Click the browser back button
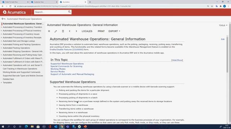This screenshot has width=231, height=129. [3, 6]
